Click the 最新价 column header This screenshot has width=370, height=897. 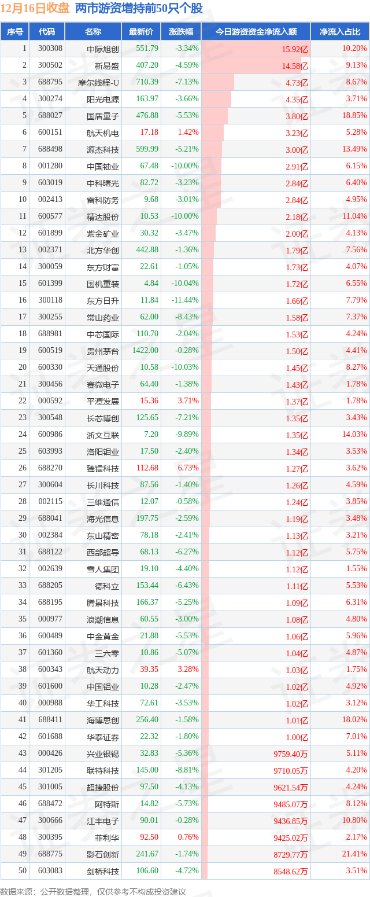141,32
